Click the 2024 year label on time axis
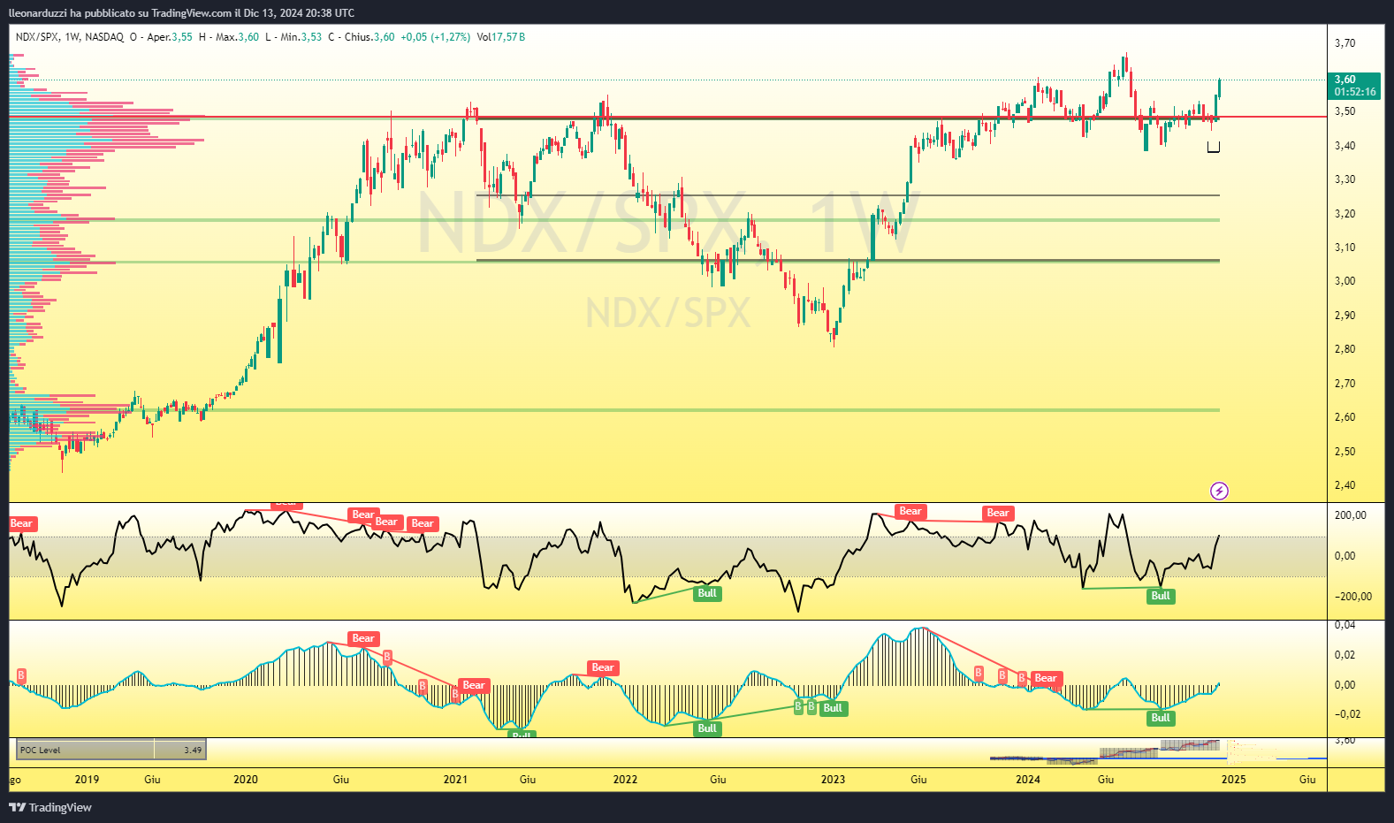Screen dimensions: 1394x823 1028,780
